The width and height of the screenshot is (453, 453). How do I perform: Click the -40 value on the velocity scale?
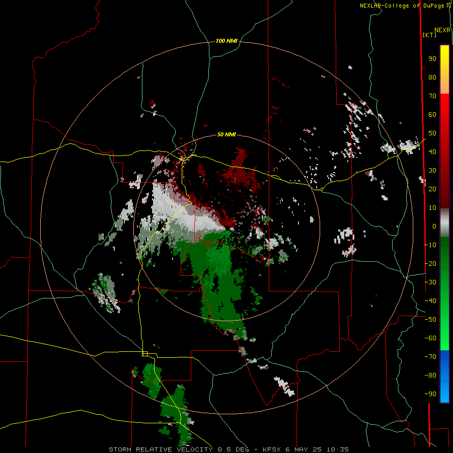(x=430, y=301)
